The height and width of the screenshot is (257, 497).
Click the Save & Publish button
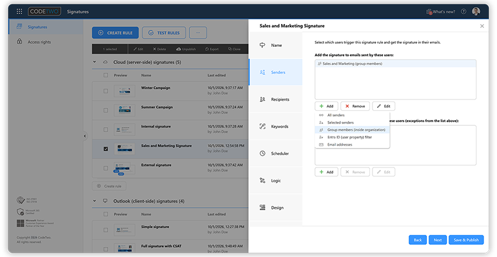(x=466, y=240)
